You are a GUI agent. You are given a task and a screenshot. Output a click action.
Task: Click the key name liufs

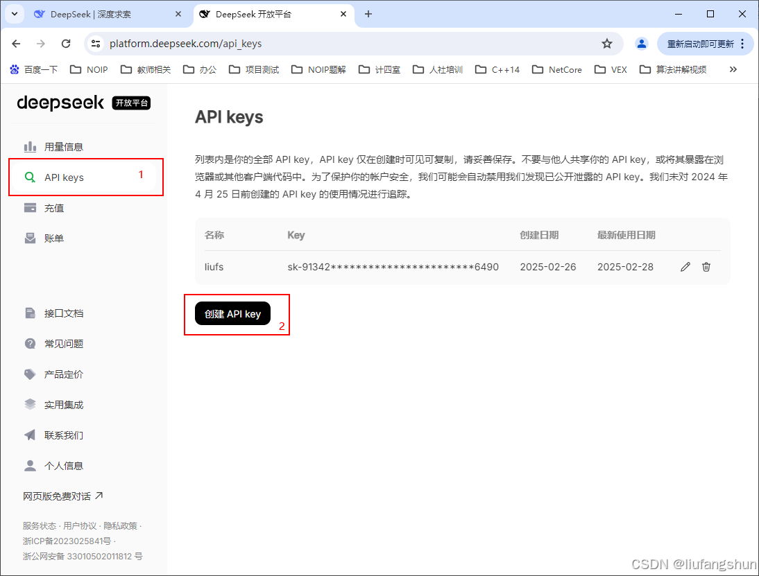click(x=214, y=267)
